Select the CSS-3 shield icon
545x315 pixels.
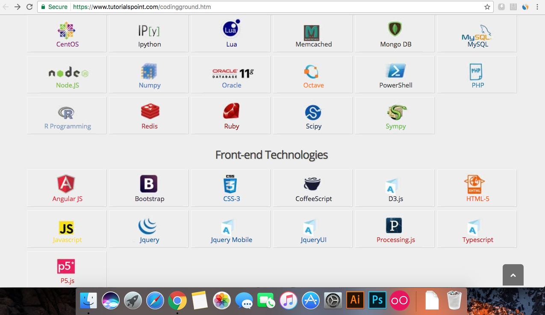230,184
